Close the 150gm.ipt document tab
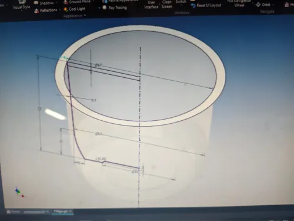This screenshot has width=294, height=221. [71, 211]
